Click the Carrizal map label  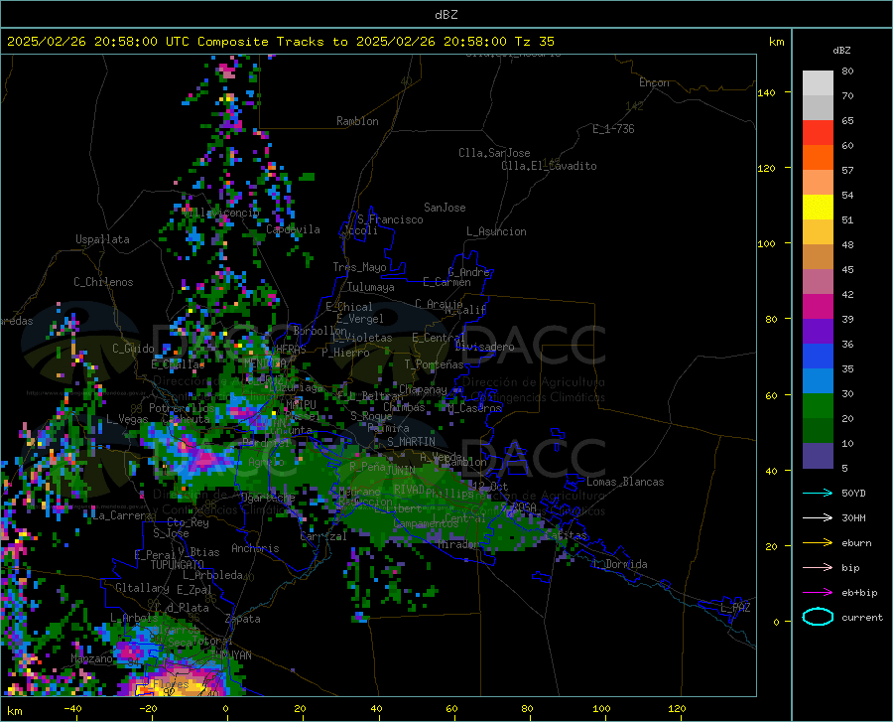point(322,536)
